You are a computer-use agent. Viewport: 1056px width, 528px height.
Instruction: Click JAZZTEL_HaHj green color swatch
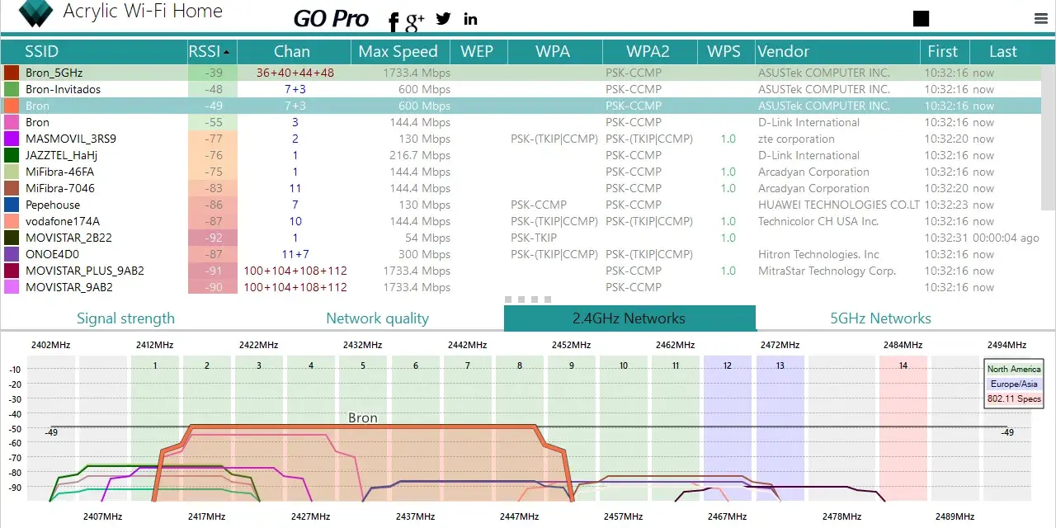pos(12,155)
